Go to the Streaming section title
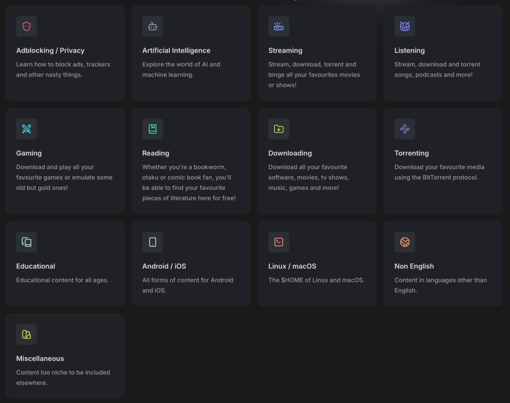Viewport: 510px width, 403px height. pyautogui.click(x=285, y=51)
